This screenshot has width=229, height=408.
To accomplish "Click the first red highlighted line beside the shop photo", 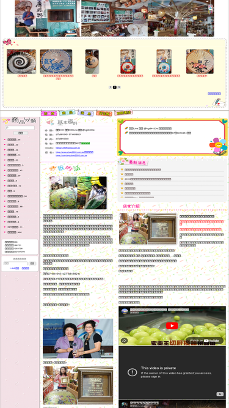I will [202, 223].
